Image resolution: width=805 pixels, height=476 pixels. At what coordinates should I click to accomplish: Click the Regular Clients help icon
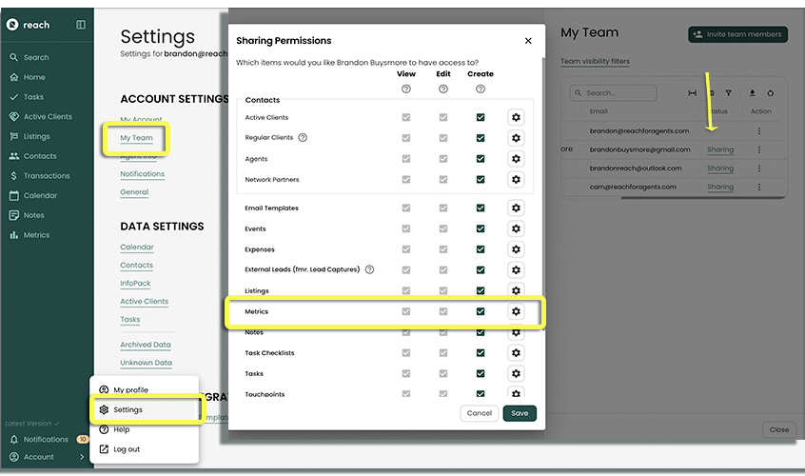click(303, 138)
